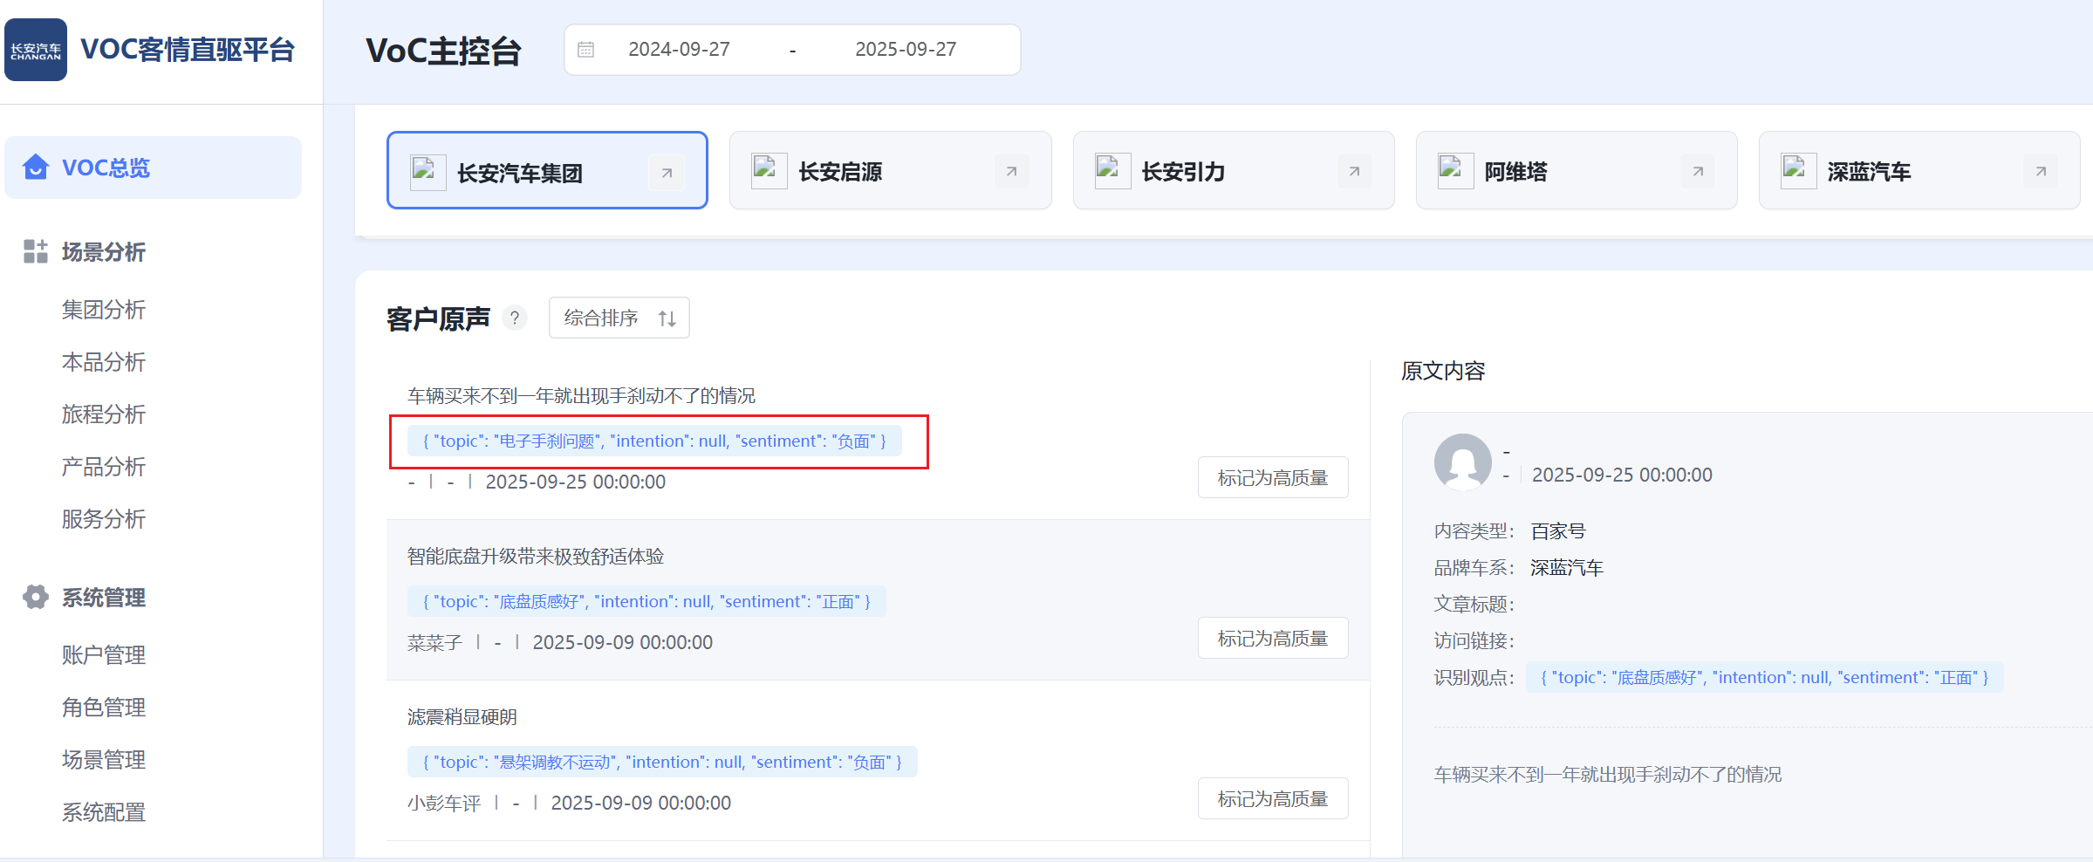Viewport: 2093px width, 862px height.
Task: Click 长安引力 card arrow icon
Action: (1354, 172)
